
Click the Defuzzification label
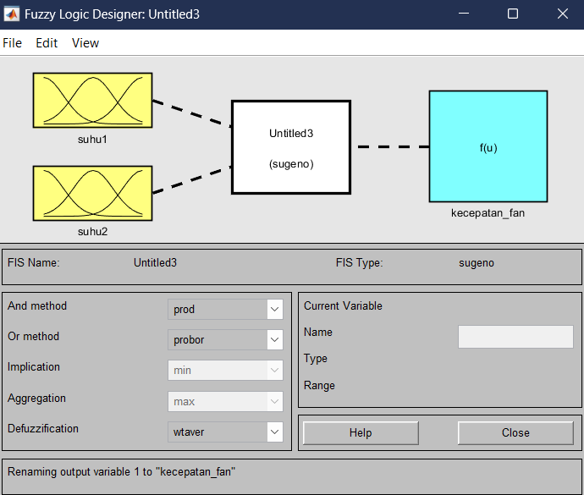pyautogui.click(x=43, y=429)
